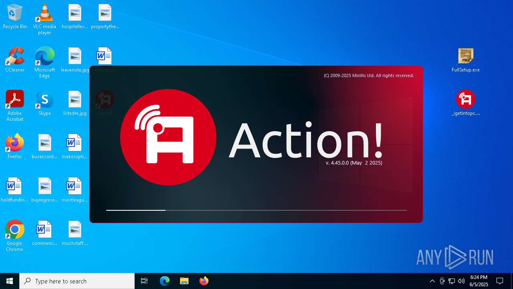Open clock showing 6:24 PM
The height and width of the screenshot is (289, 513).
click(479, 281)
